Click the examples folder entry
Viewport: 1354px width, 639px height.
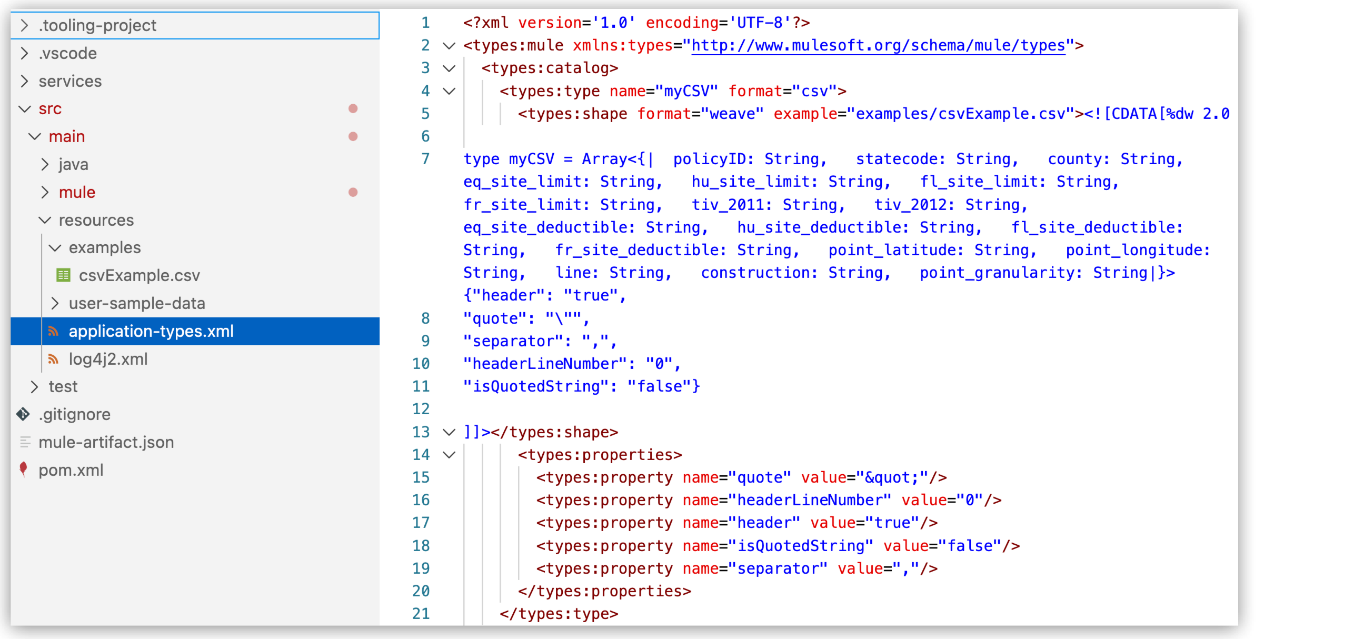[105, 247]
